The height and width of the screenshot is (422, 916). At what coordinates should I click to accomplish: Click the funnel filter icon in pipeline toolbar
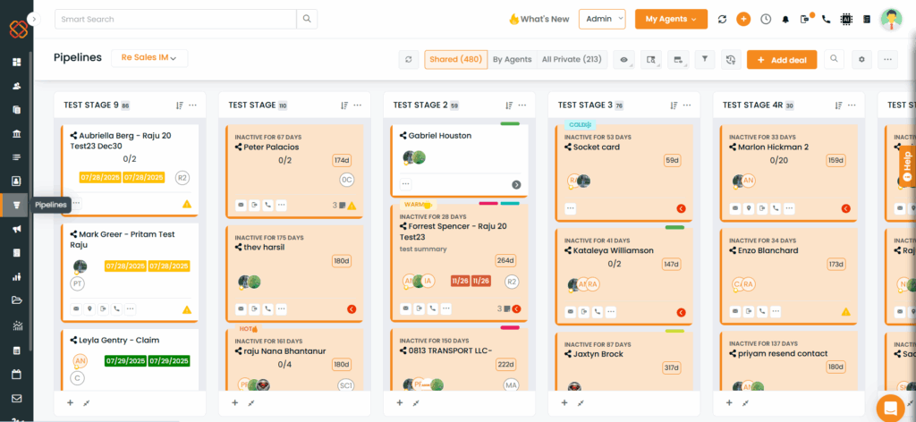pos(705,60)
